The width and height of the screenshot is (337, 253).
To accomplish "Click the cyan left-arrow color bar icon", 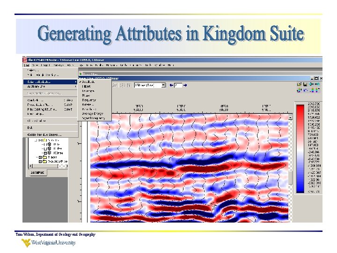I will [x=311, y=84].
